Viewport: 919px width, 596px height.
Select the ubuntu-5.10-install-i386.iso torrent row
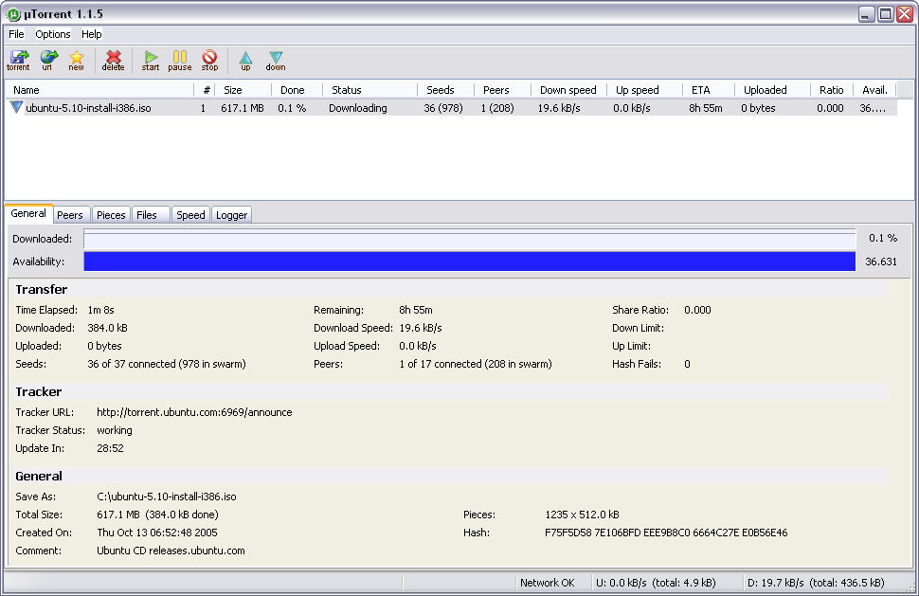pyautogui.click(x=451, y=108)
